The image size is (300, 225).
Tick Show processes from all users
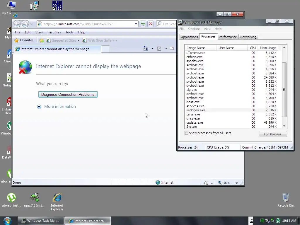(x=186, y=133)
